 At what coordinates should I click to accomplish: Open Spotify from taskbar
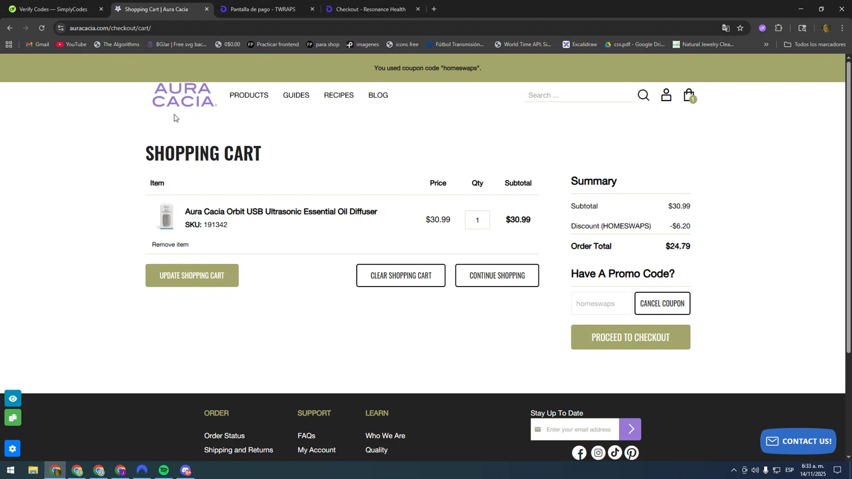[x=164, y=470]
